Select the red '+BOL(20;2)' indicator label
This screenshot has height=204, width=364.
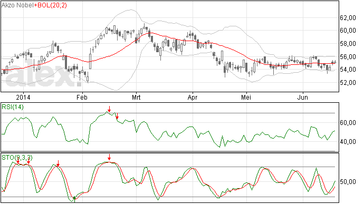click(50, 5)
